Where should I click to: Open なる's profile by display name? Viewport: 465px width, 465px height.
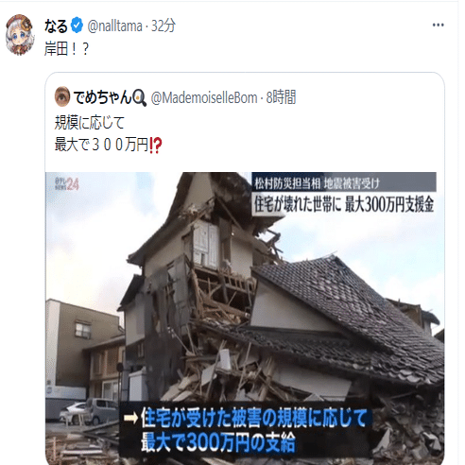point(56,26)
